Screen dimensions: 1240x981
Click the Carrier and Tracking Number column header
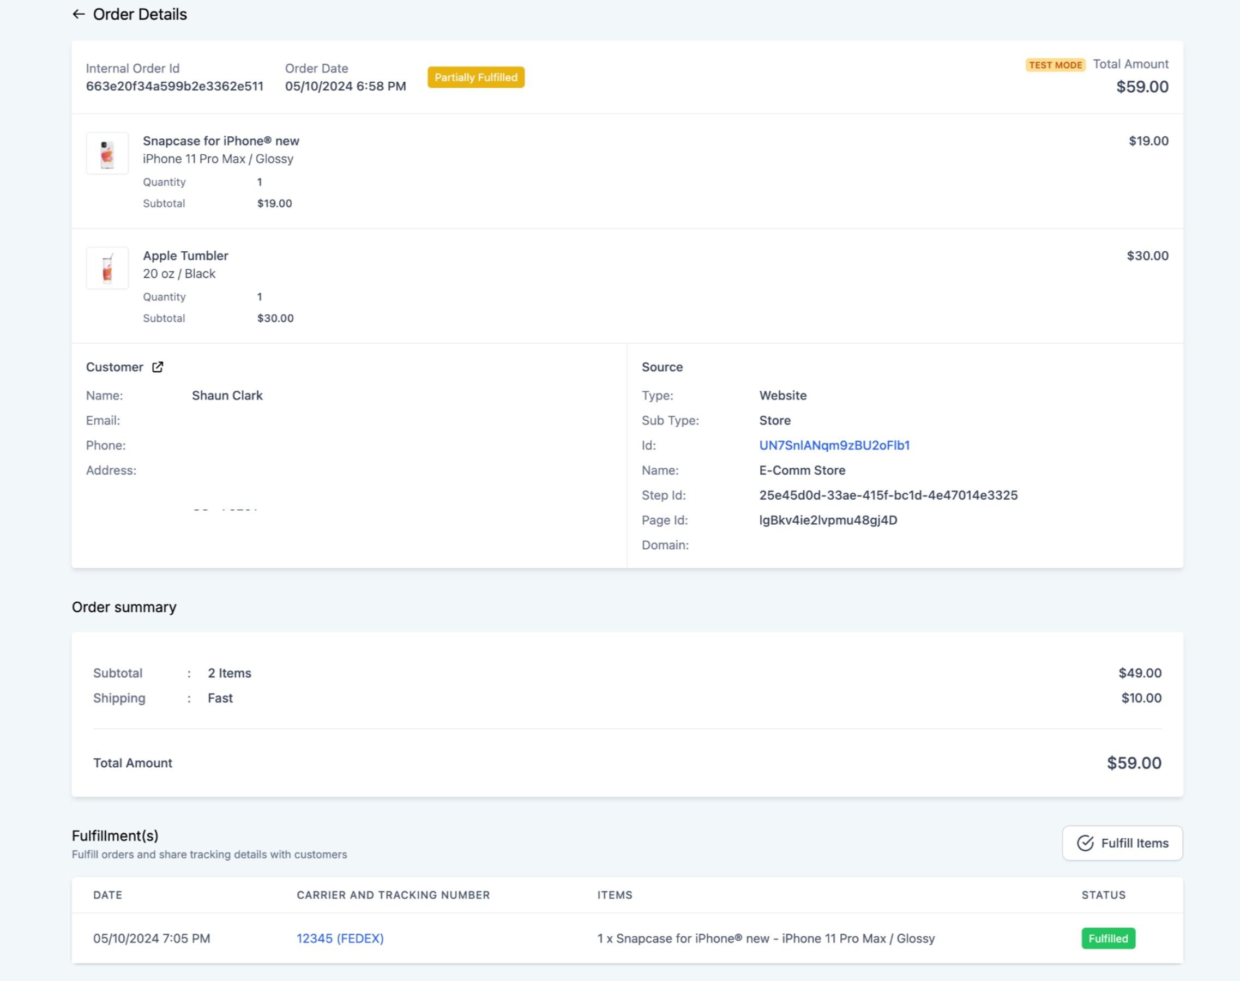coord(393,894)
